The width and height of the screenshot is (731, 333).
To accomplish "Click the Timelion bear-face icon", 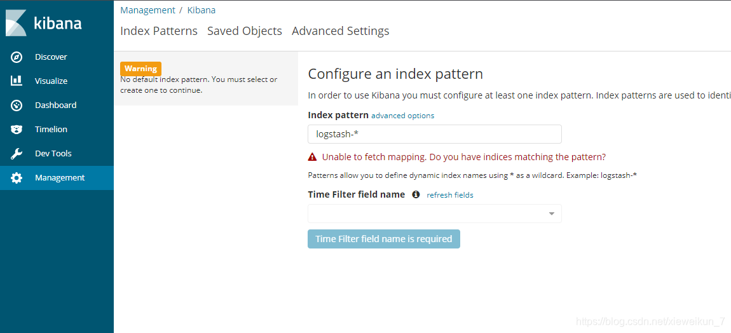I will click(17, 129).
